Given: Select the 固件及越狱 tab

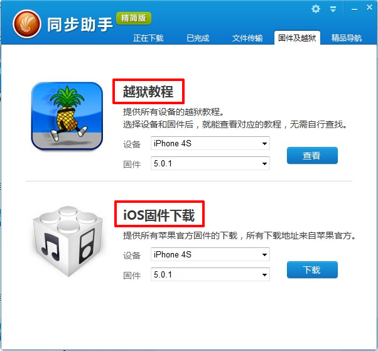Looking at the screenshot, I should click(x=297, y=38).
